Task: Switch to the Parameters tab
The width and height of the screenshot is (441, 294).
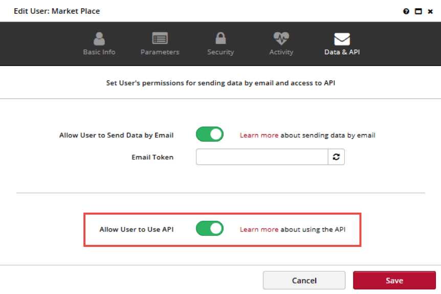Action: click(160, 44)
